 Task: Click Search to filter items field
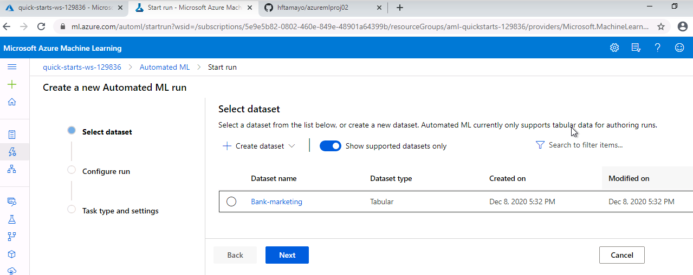(586, 145)
